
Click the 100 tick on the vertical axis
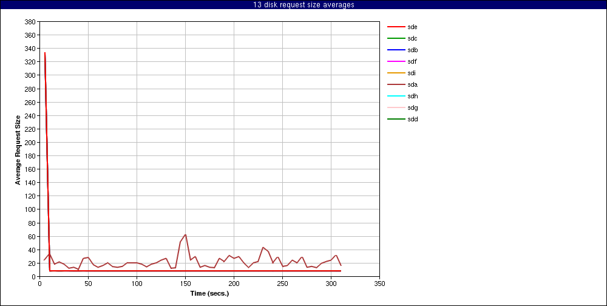click(x=32, y=209)
